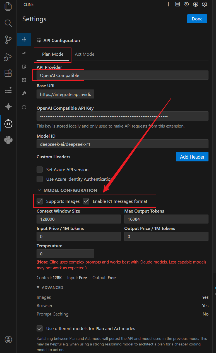Open the Search view
The image size is (216, 353).
tap(8, 23)
